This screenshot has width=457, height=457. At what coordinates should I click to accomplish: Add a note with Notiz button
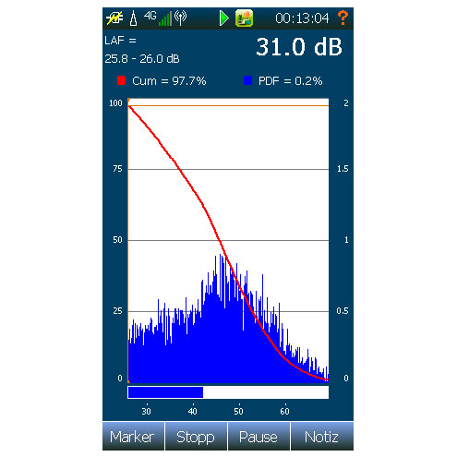321,436
